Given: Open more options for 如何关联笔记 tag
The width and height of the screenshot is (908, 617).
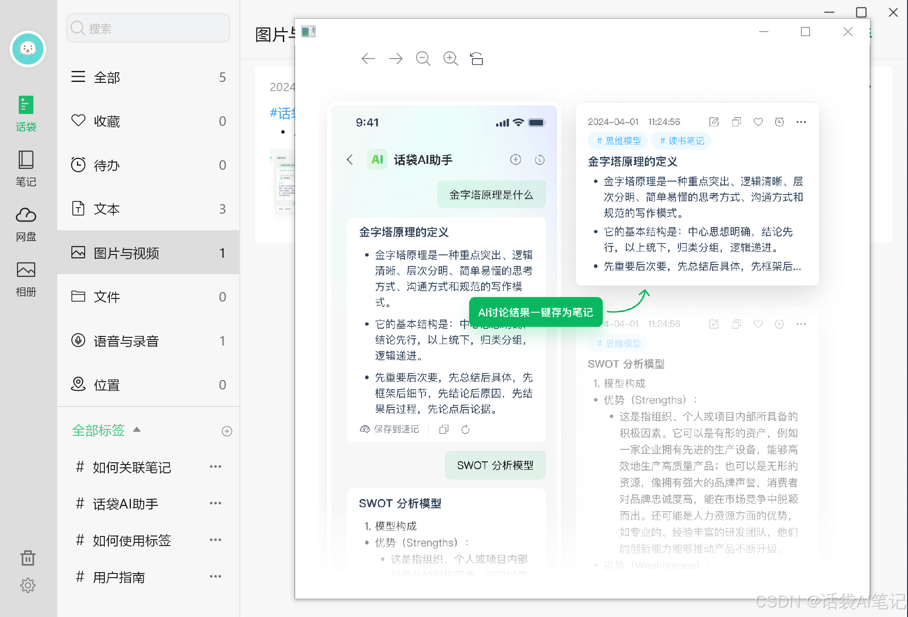Looking at the screenshot, I should (x=215, y=467).
